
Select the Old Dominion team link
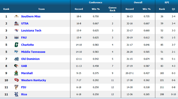[x=30, y=59]
